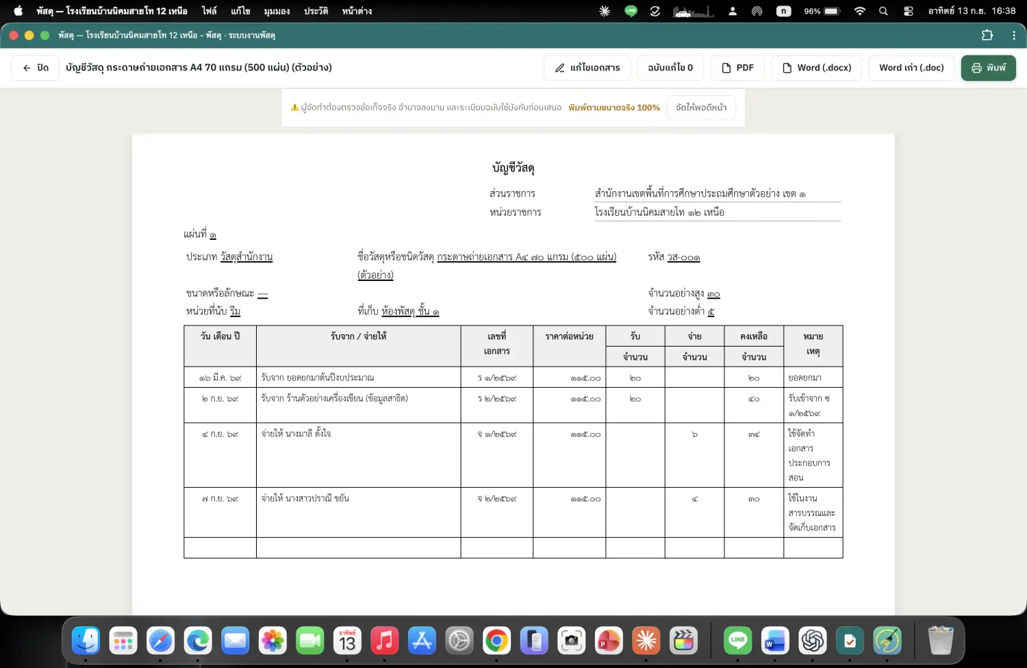Open the ไฟล์ menu
The image size is (1027, 668).
[209, 11]
